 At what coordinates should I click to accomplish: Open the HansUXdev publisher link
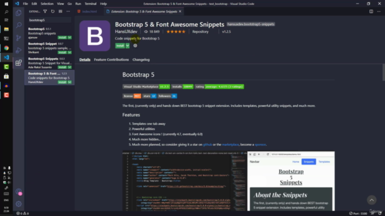pos(126,32)
